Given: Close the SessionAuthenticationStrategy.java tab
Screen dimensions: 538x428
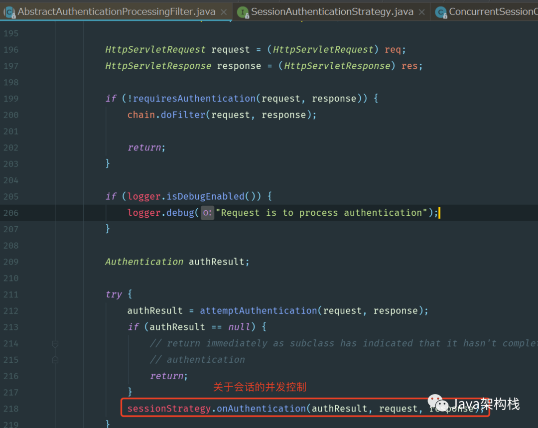Looking at the screenshot, I should [422, 12].
